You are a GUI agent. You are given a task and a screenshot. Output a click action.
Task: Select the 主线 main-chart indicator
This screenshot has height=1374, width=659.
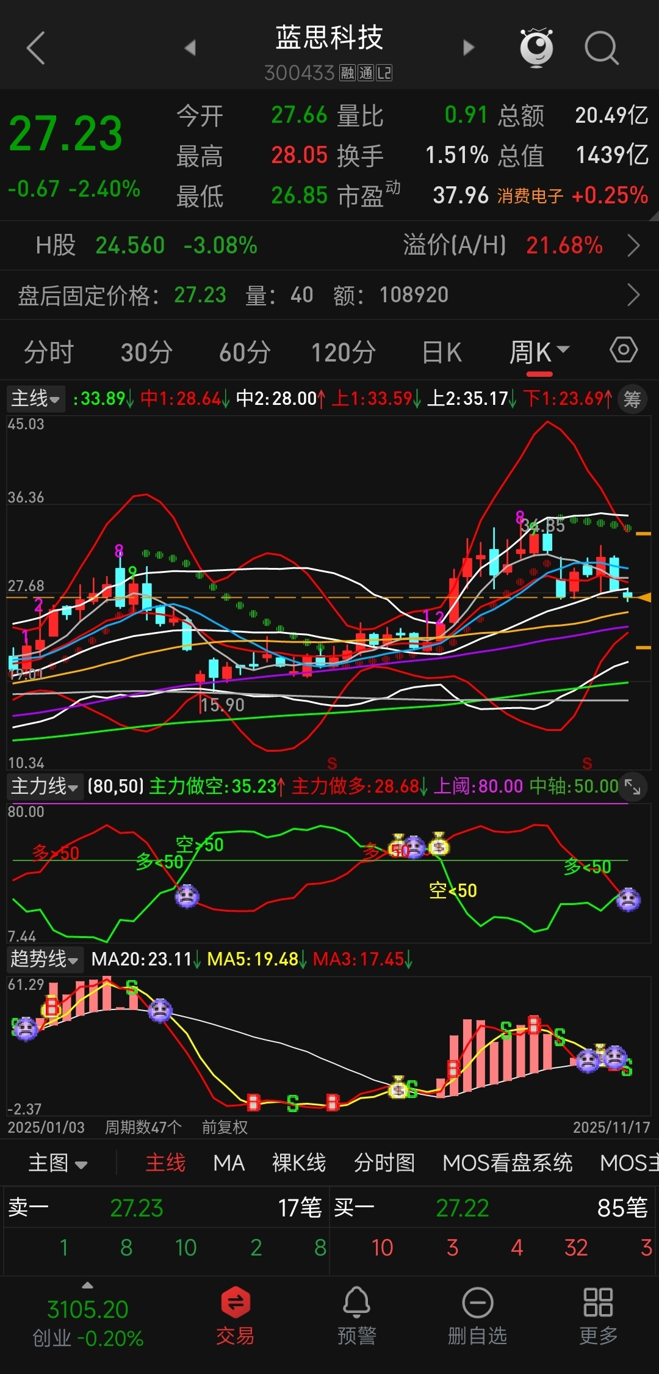pyautogui.click(x=165, y=1163)
